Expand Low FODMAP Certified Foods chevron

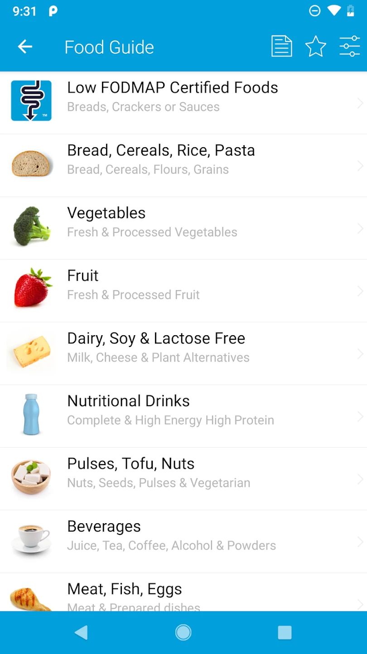pyautogui.click(x=360, y=104)
